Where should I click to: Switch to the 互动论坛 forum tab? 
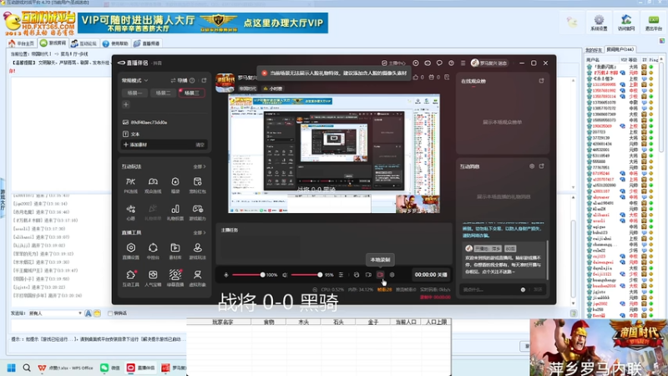click(x=84, y=43)
